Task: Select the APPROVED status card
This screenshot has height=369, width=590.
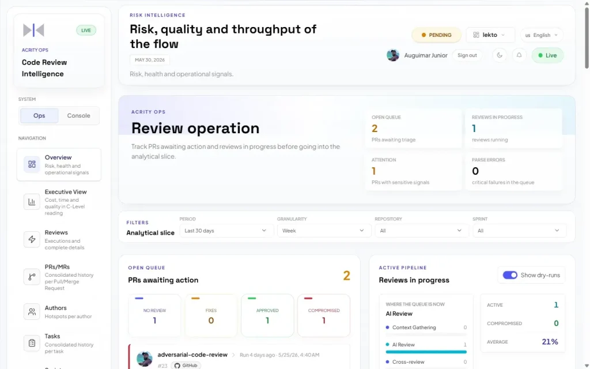Action: tap(267, 315)
